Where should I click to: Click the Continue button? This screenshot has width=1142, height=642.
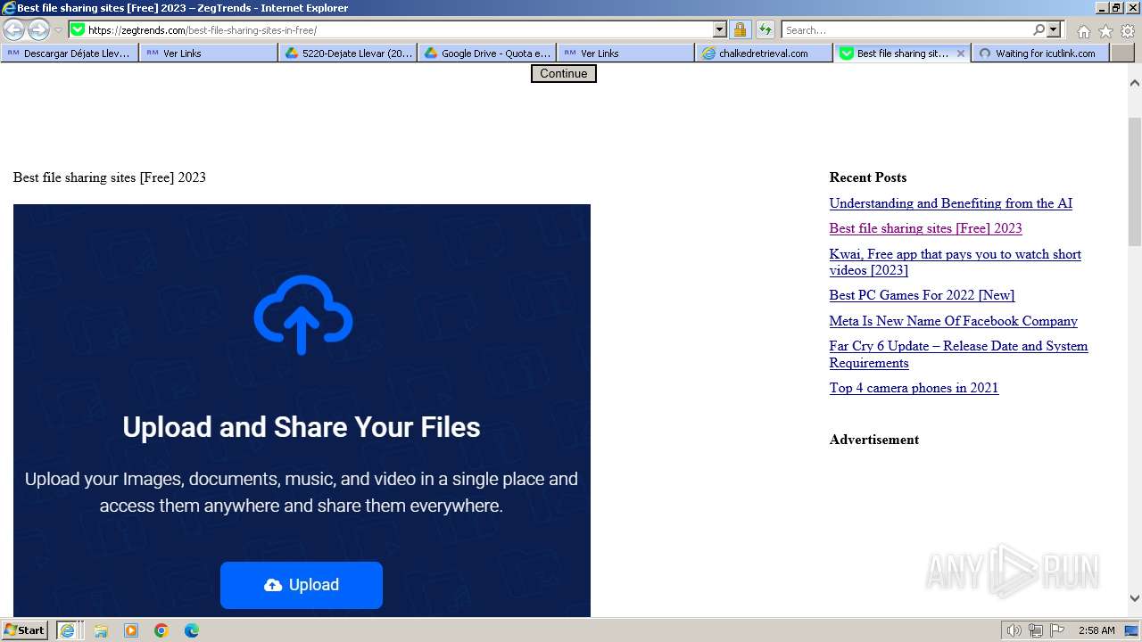tap(564, 73)
